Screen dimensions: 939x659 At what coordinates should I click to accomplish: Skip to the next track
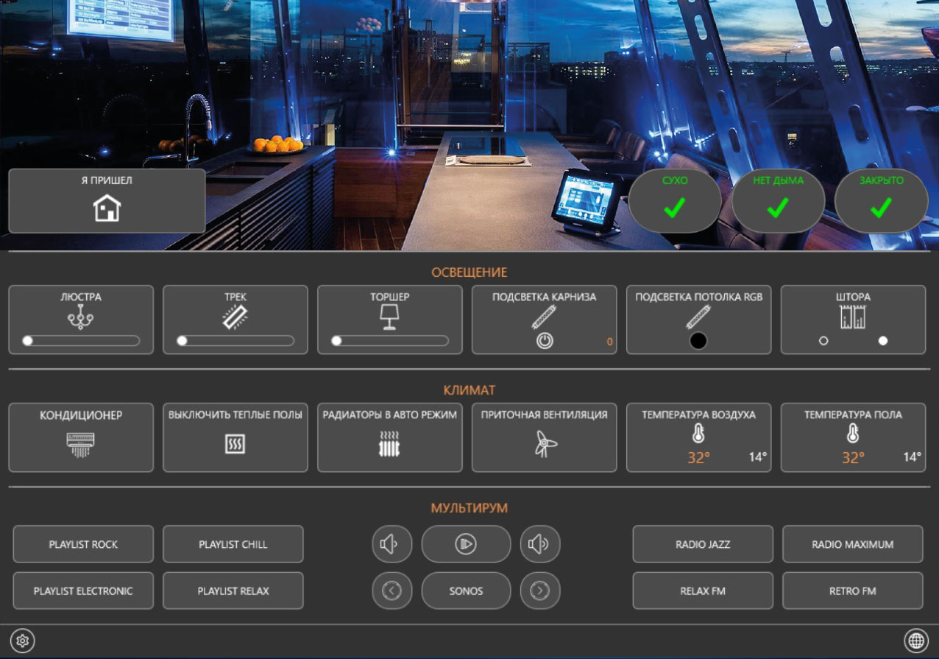pyautogui.click(x=540, y=591)
